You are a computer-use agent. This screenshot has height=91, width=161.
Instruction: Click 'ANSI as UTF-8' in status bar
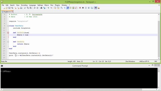point(144,61)
